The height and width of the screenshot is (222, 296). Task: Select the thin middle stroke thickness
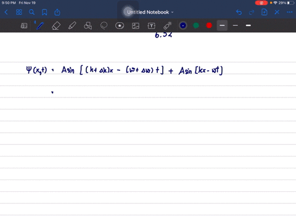point(236,25)
